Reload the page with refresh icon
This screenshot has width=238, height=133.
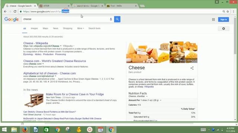pyautogui.click(x=15, y=11)
